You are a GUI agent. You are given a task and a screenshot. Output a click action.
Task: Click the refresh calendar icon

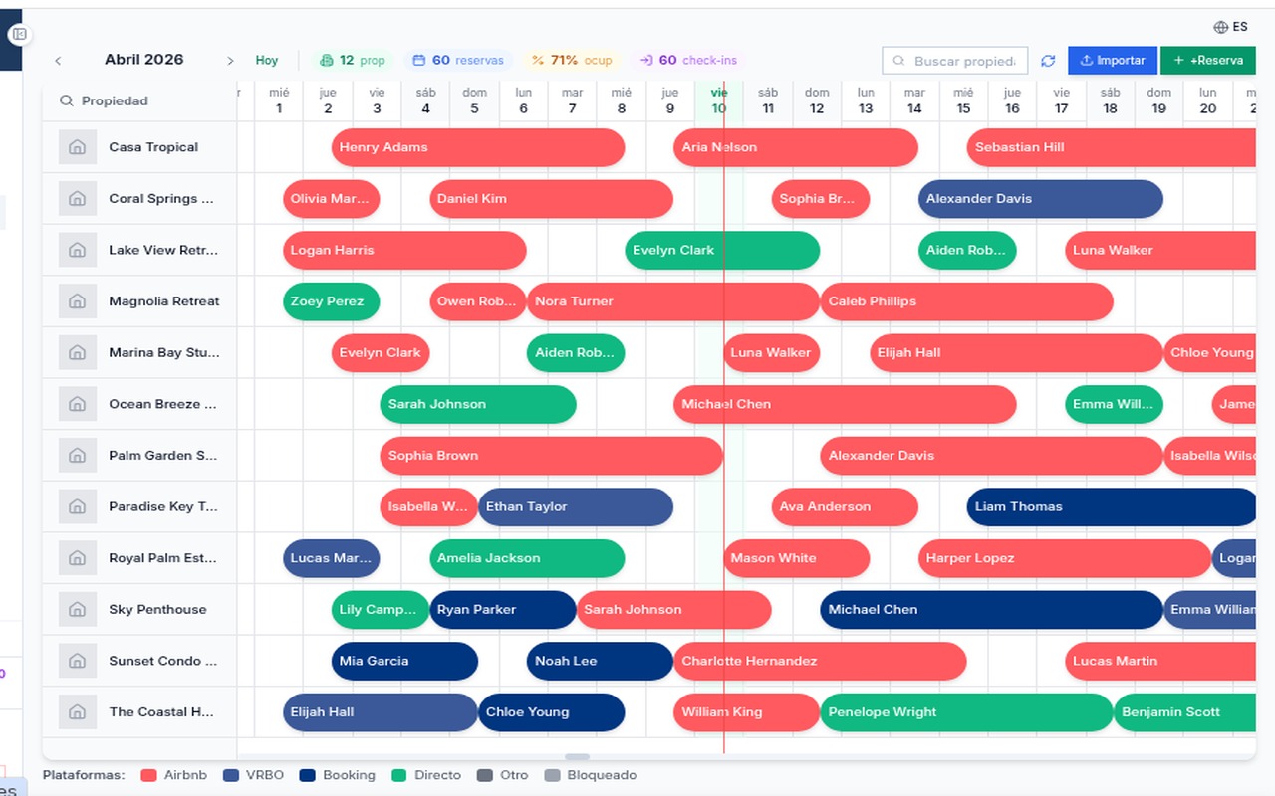click(1048, 61)
